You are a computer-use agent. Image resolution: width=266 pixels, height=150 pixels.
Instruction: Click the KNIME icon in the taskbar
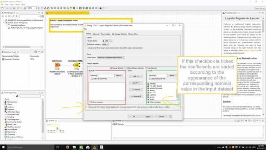[94, 147]
